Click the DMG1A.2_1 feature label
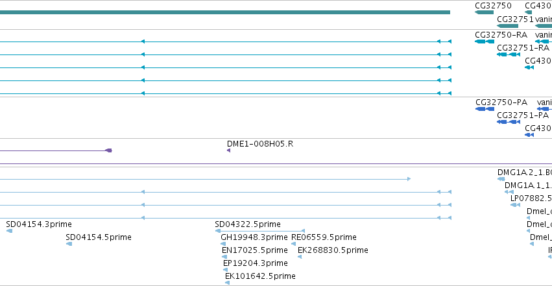The width and height of the screenshot is (552, 286). pos(525,173)
